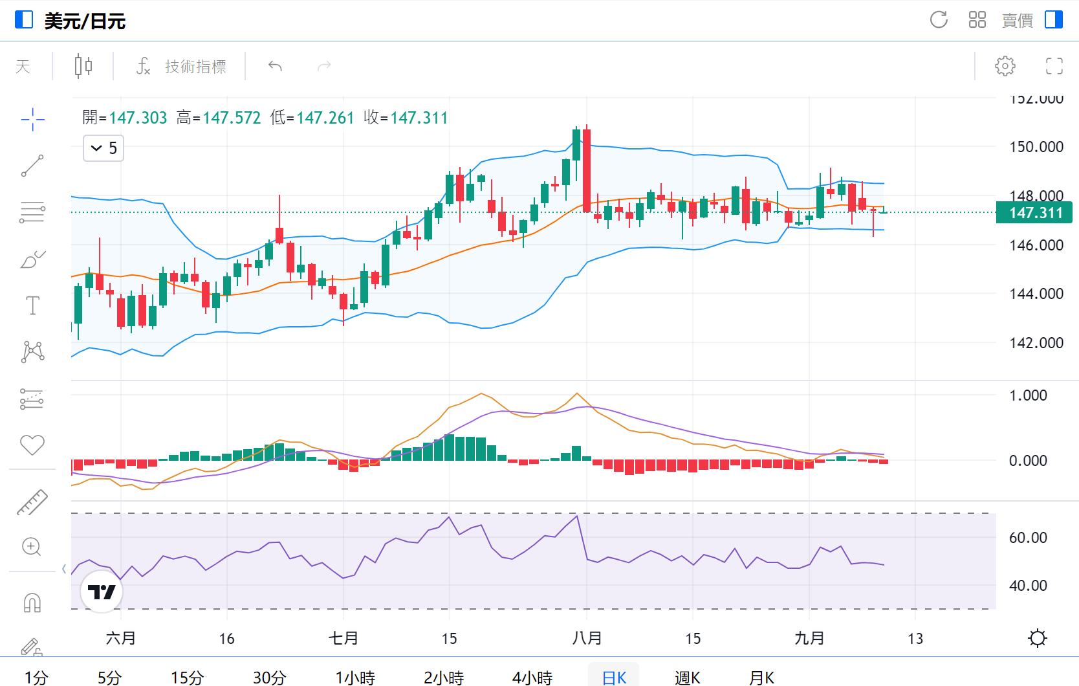This screenshot has height=686, width=1079.
Task: Switch to the 月K timeframe
Action: pos(761,678)
